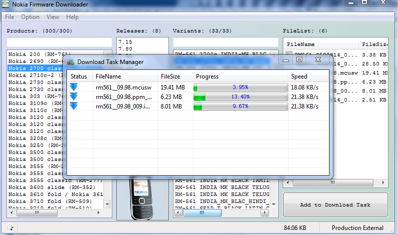The image size is (398, 235).
Task: Click download status icon for rm561__09.98.mcusw
Action: pyautogui.click(x=74, y=87)
